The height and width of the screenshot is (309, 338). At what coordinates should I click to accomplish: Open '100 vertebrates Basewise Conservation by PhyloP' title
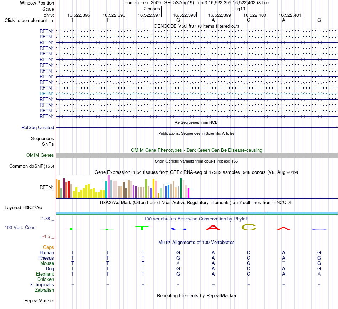196,219
